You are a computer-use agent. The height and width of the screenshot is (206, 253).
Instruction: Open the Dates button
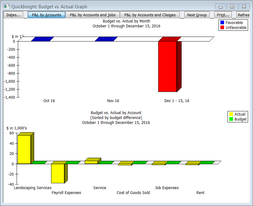[13, 15]
